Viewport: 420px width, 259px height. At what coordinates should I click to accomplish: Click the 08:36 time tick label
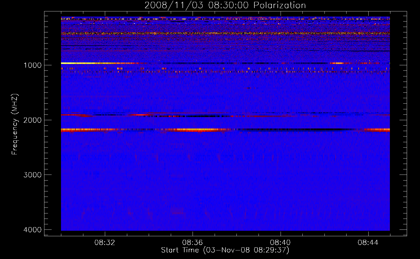tap(193, 243)
